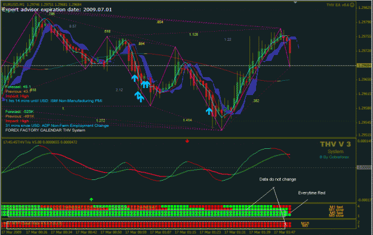This screenshot has width=373, height=235.
Task: Click the 1.29615 price scale label
Action: [365, 94]
